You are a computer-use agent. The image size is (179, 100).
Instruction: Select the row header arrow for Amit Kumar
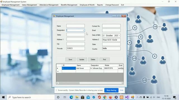59,68
